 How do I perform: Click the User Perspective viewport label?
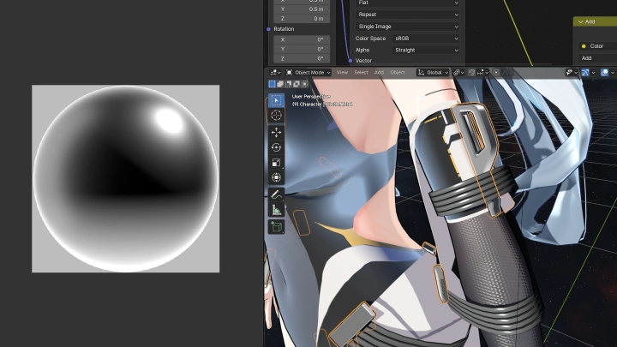coord(311,96)
